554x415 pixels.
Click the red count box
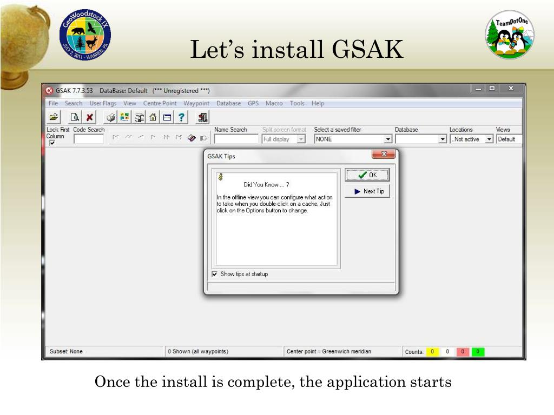tap(463, 351)
